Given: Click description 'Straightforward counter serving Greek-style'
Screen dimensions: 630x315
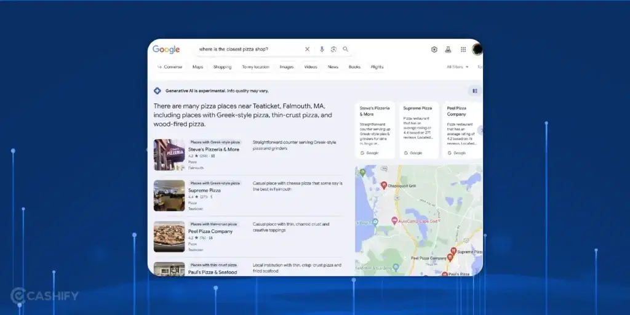Looking at the screenshot, I should (295, 145).
